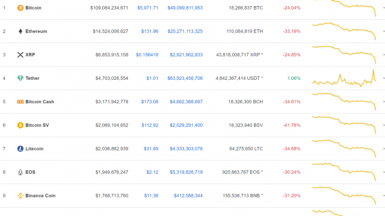
Task: Click Bitcoin SV price $112.92
Action: (150, 125)
